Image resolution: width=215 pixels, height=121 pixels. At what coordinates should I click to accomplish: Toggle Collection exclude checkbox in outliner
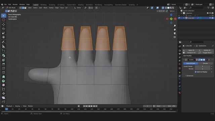point(208,13)
